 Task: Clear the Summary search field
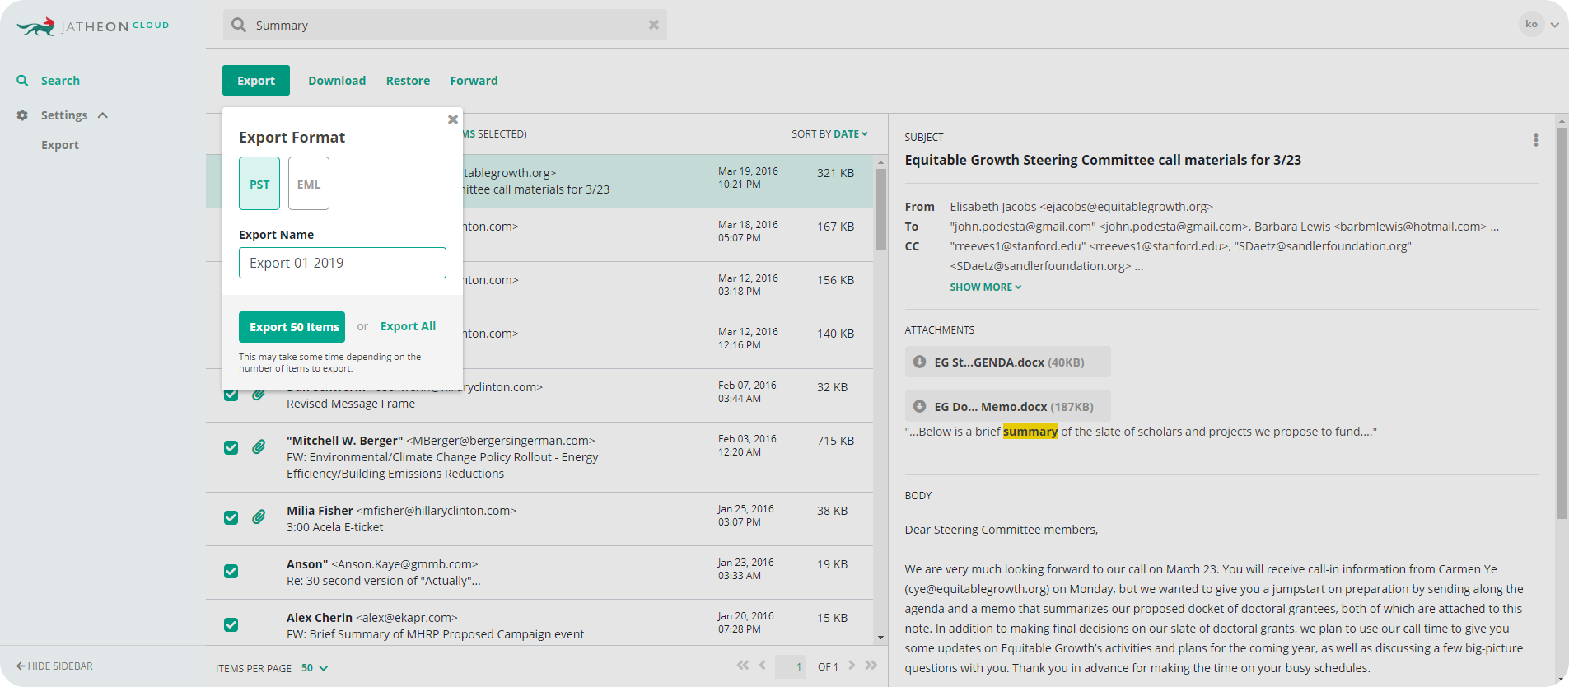(653, 25)
